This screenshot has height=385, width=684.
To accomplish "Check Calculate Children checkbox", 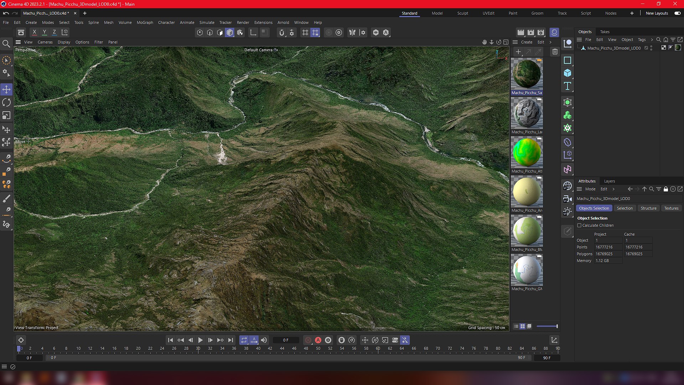I will tap(579, 225).
